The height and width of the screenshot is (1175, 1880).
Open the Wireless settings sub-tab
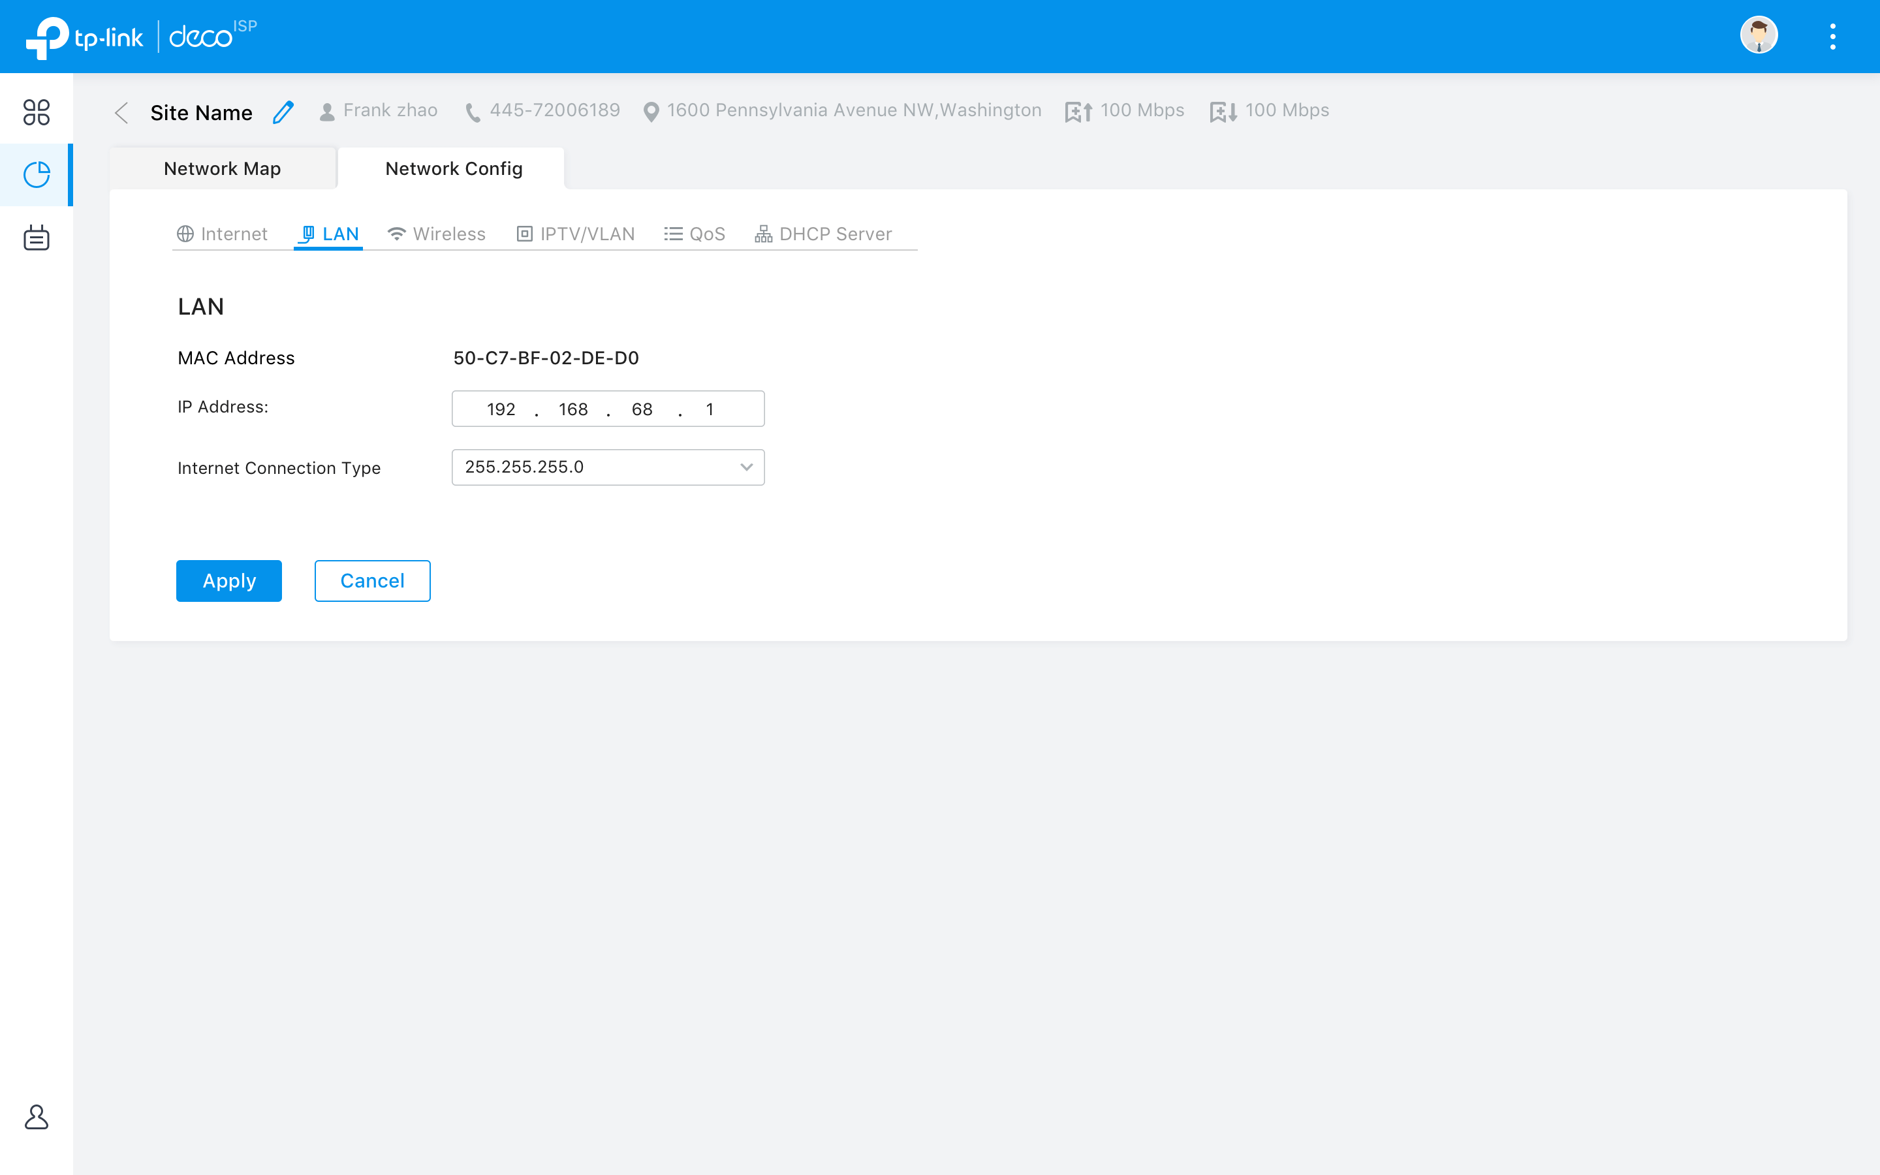tap(437, 234)
